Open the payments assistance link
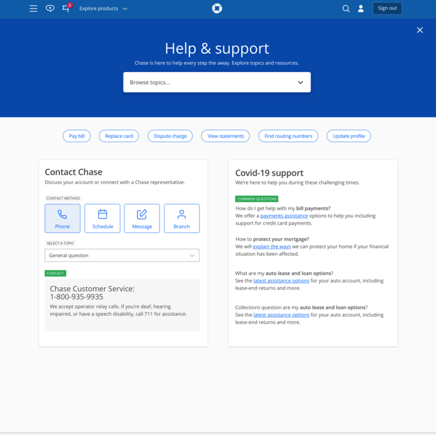The width and height of the screenshot is (436, 435). coord(284,216)
